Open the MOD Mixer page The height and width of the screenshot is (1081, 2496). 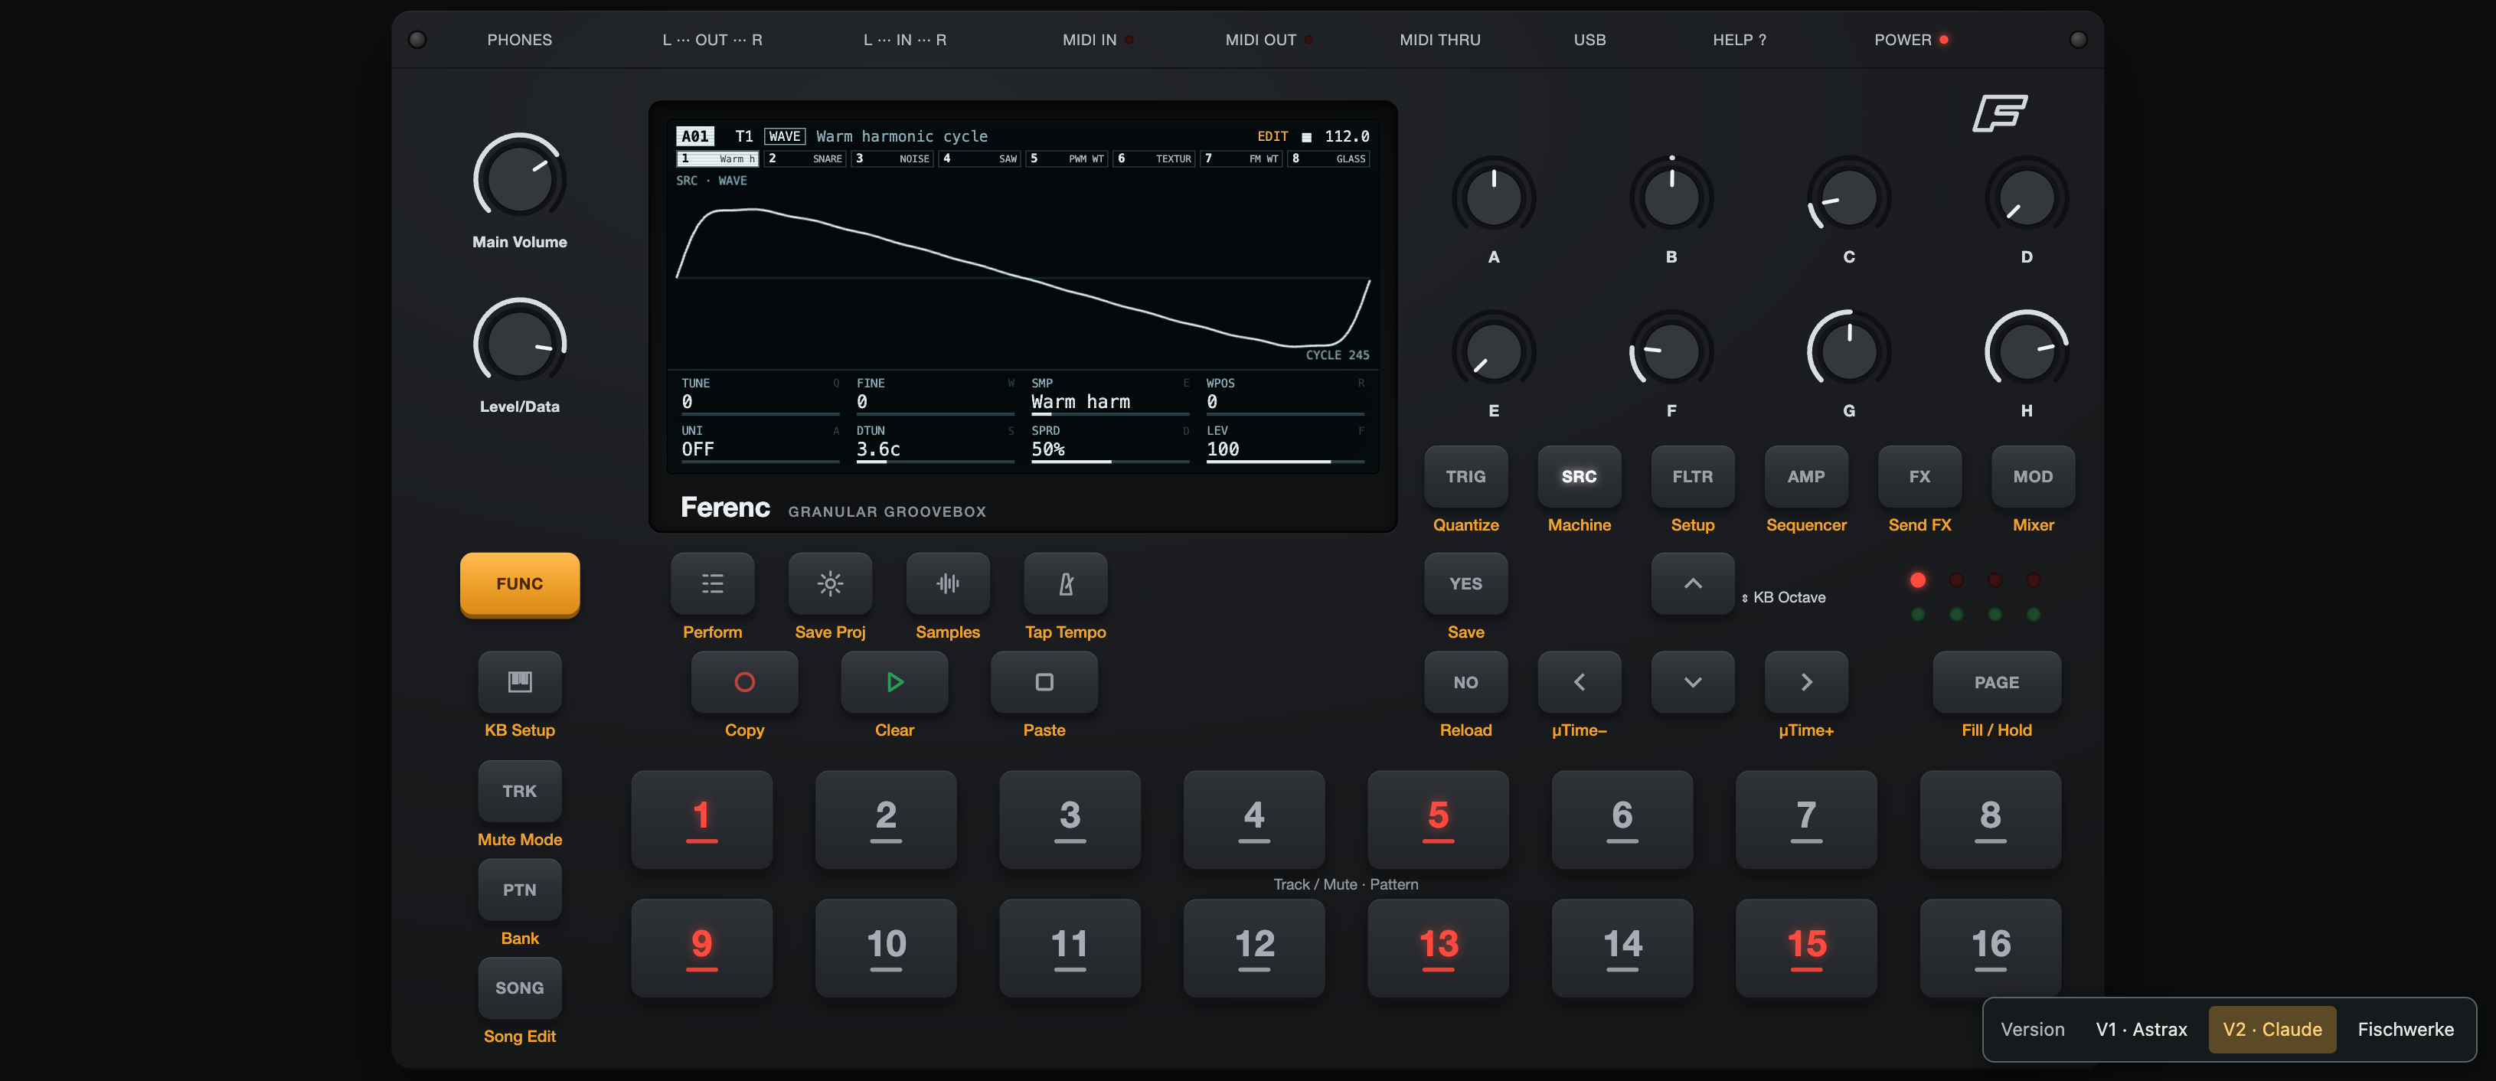pyautogui.click(x=2033, y=476)
